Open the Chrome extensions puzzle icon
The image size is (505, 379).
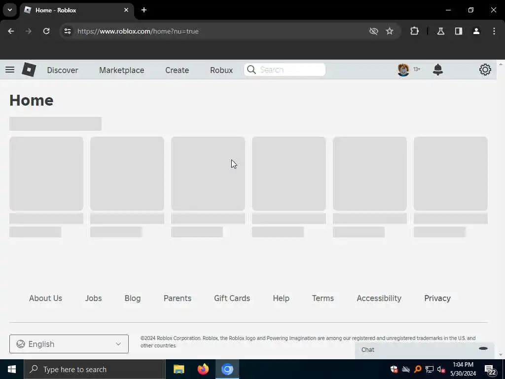[414, 31]
